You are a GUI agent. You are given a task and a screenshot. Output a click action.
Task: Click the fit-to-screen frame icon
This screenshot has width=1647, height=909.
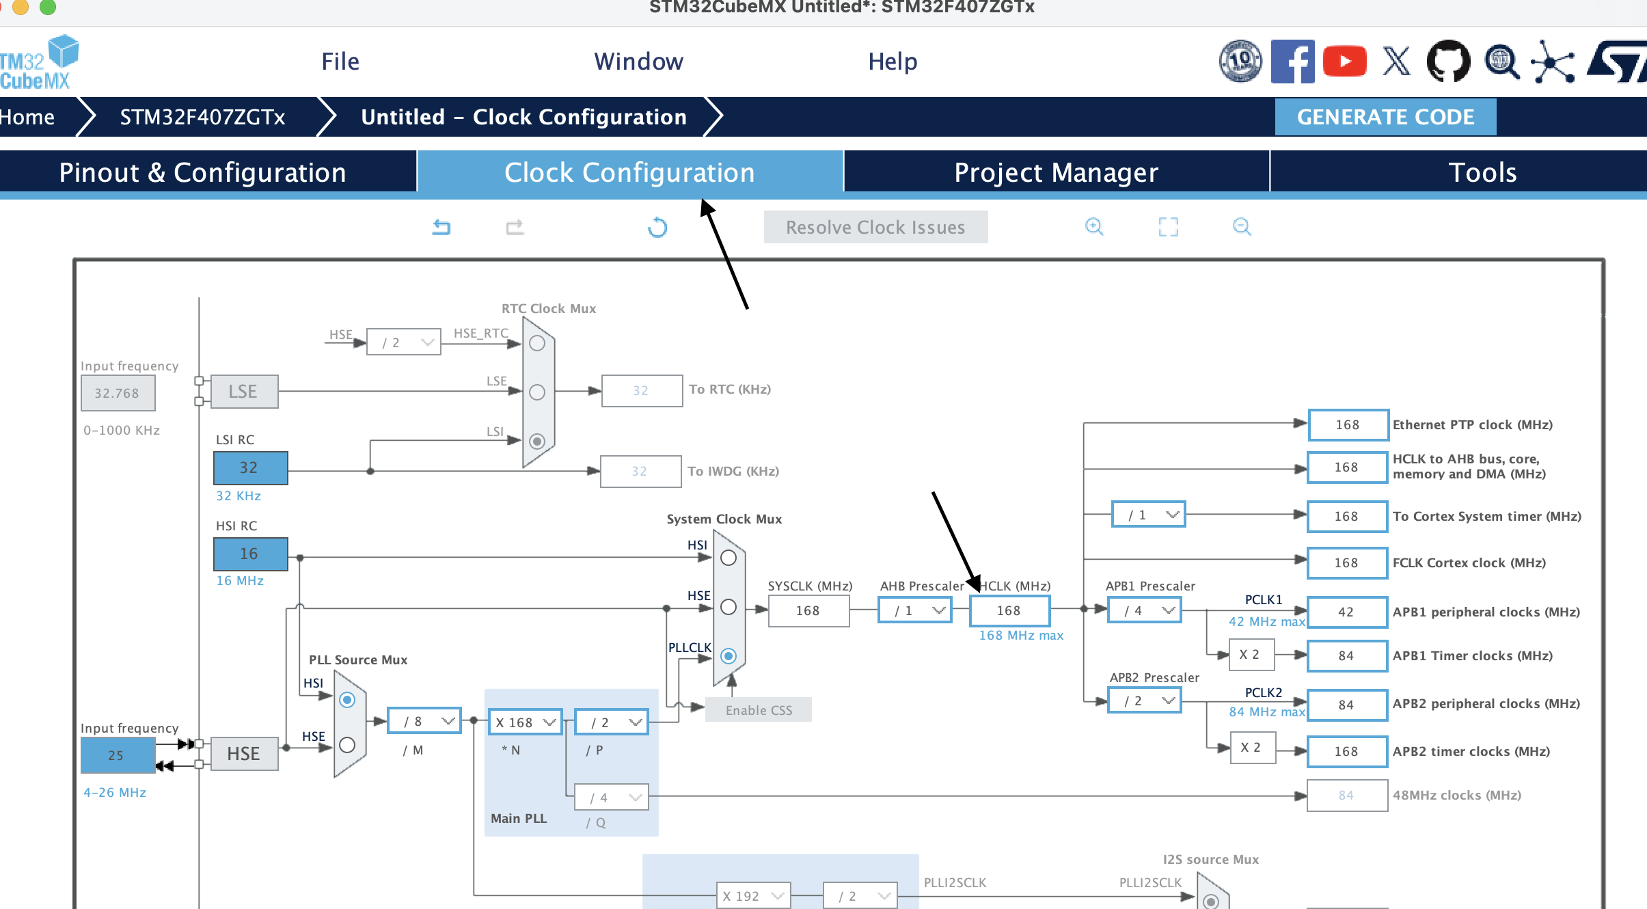coord(1168,227)
